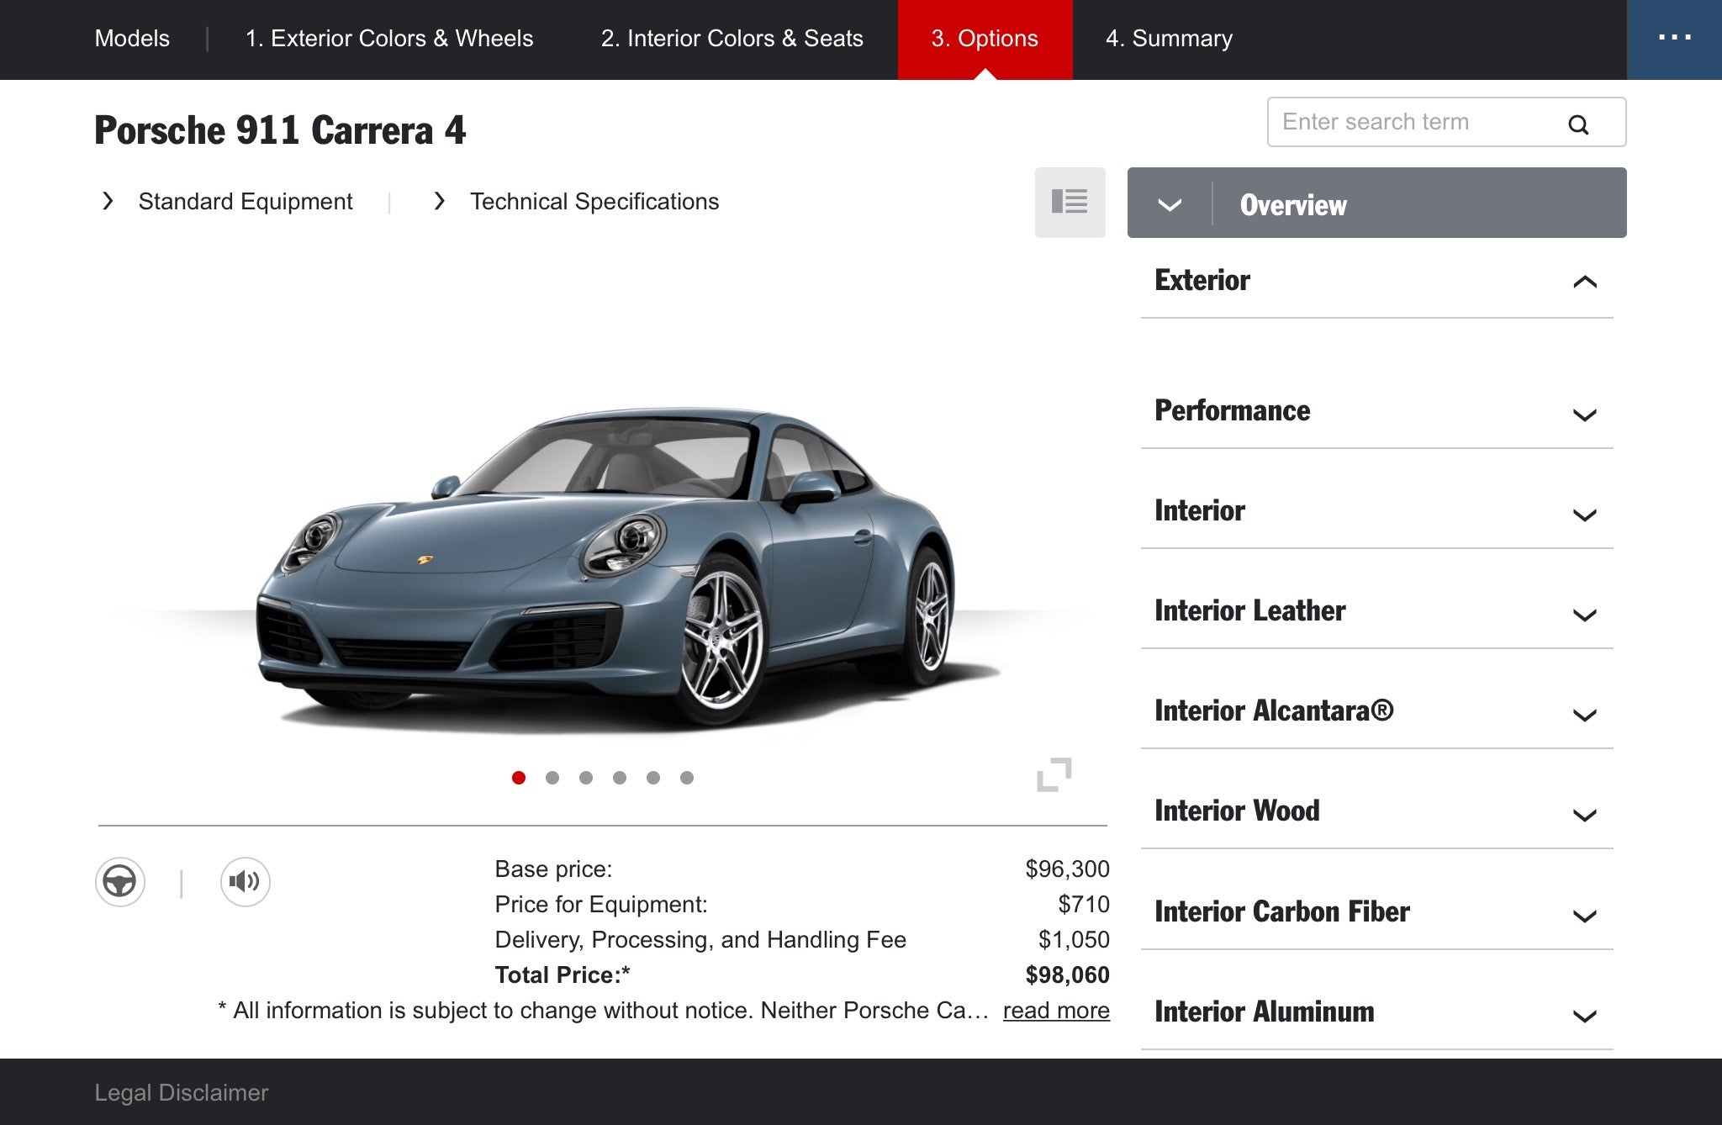Click the chevron before Technical Specifications

click(x=438, y=201)
